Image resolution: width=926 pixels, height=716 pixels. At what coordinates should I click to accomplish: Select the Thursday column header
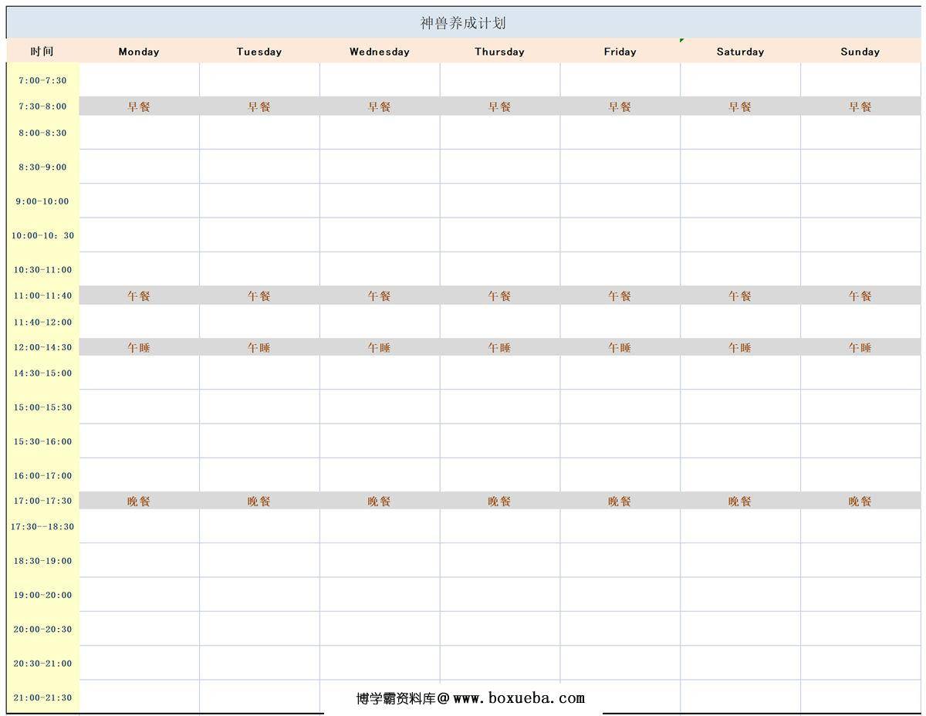tap(500, 51)
